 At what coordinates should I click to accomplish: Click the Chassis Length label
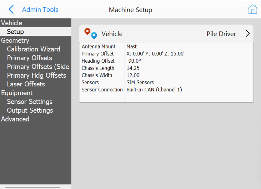pyautogui.click(x=98, y=68)
